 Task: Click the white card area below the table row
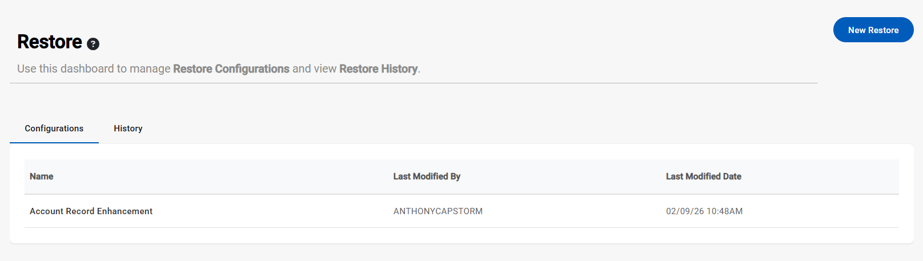tap(457, 236)
